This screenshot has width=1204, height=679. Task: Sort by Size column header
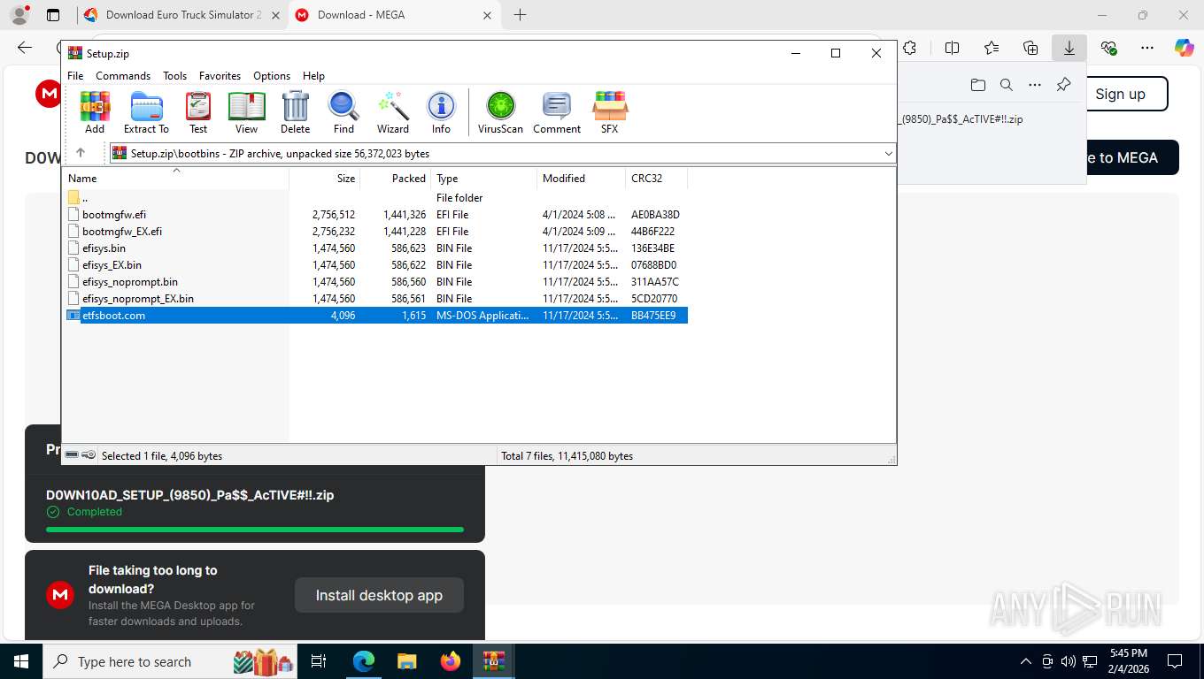pyautogui.click(x=325, y=179)
